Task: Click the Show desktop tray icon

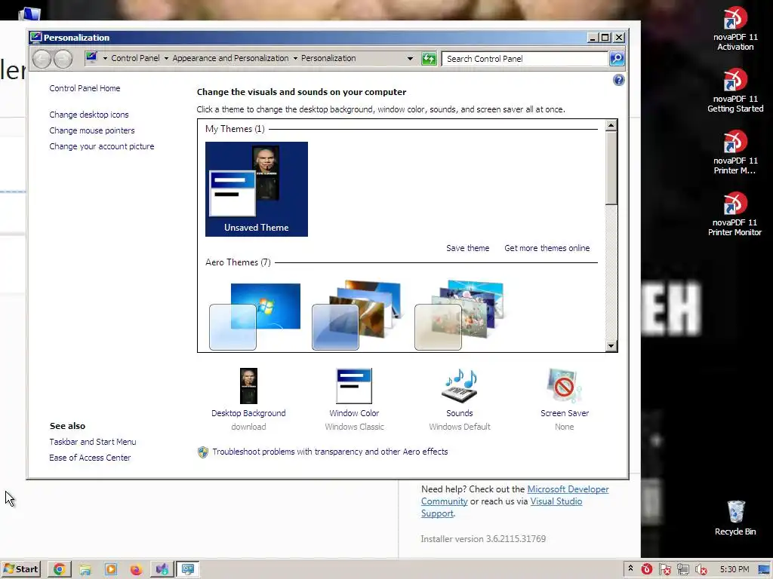Action: (764, 570)
